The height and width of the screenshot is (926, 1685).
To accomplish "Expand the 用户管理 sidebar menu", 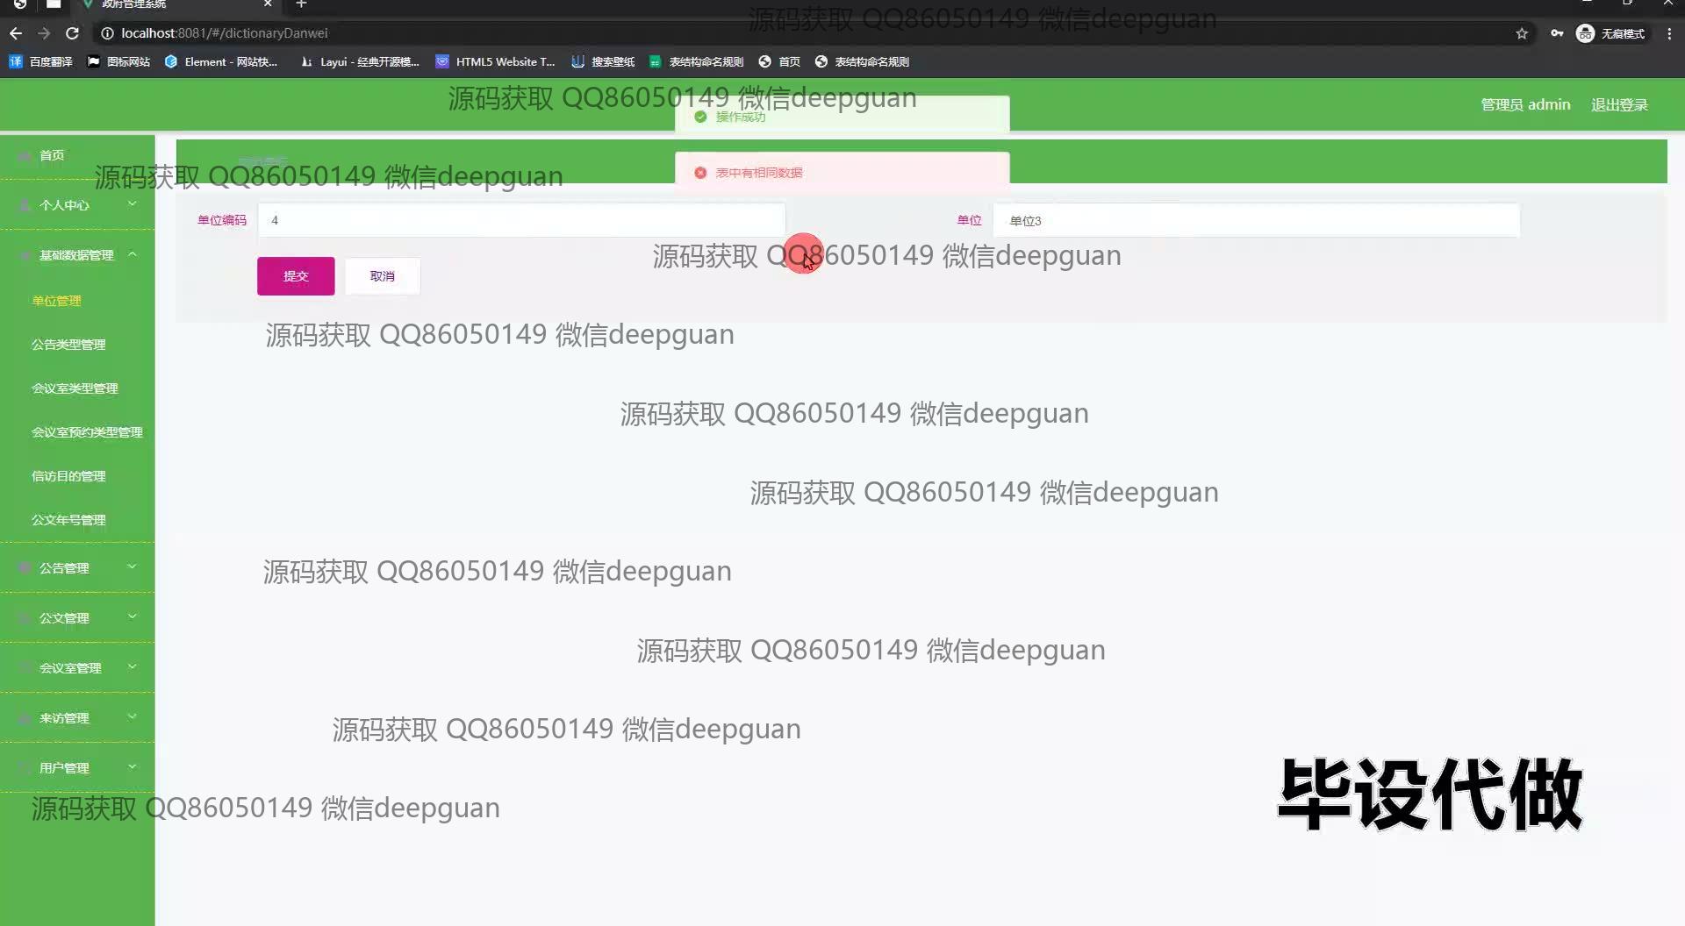I will pyautogui.click(x=77, y=768).
